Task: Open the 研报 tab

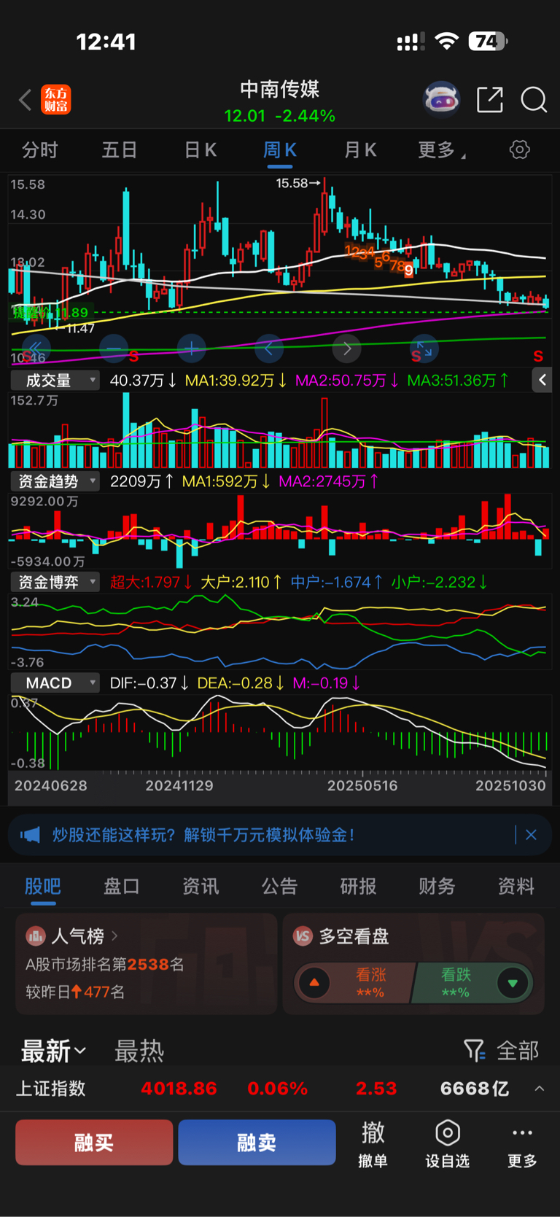Action: coord(358,887)
